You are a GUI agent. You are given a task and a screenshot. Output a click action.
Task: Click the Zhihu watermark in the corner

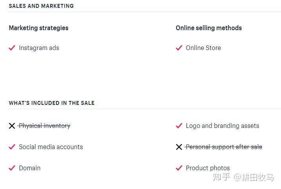click(x=243, y=178)
